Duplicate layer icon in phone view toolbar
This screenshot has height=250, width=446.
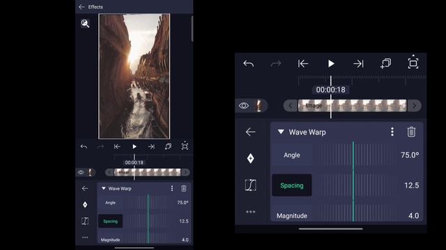point(168,147)
